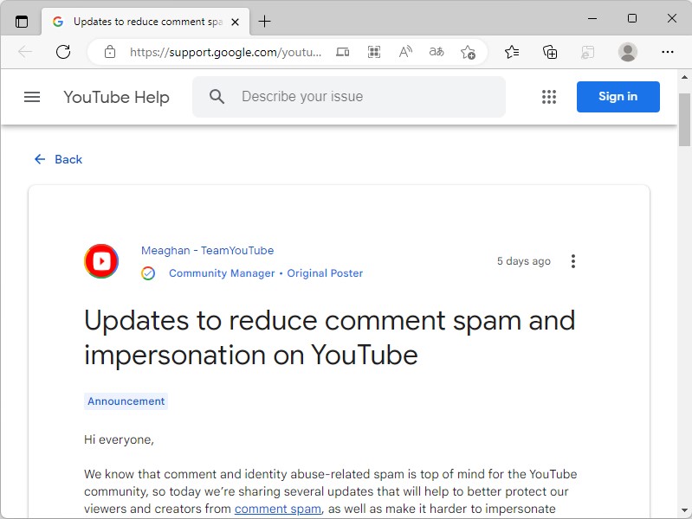Open the YouTube Help hamburger menu
This screenshot has height=519, width=692.
point(32,97)
